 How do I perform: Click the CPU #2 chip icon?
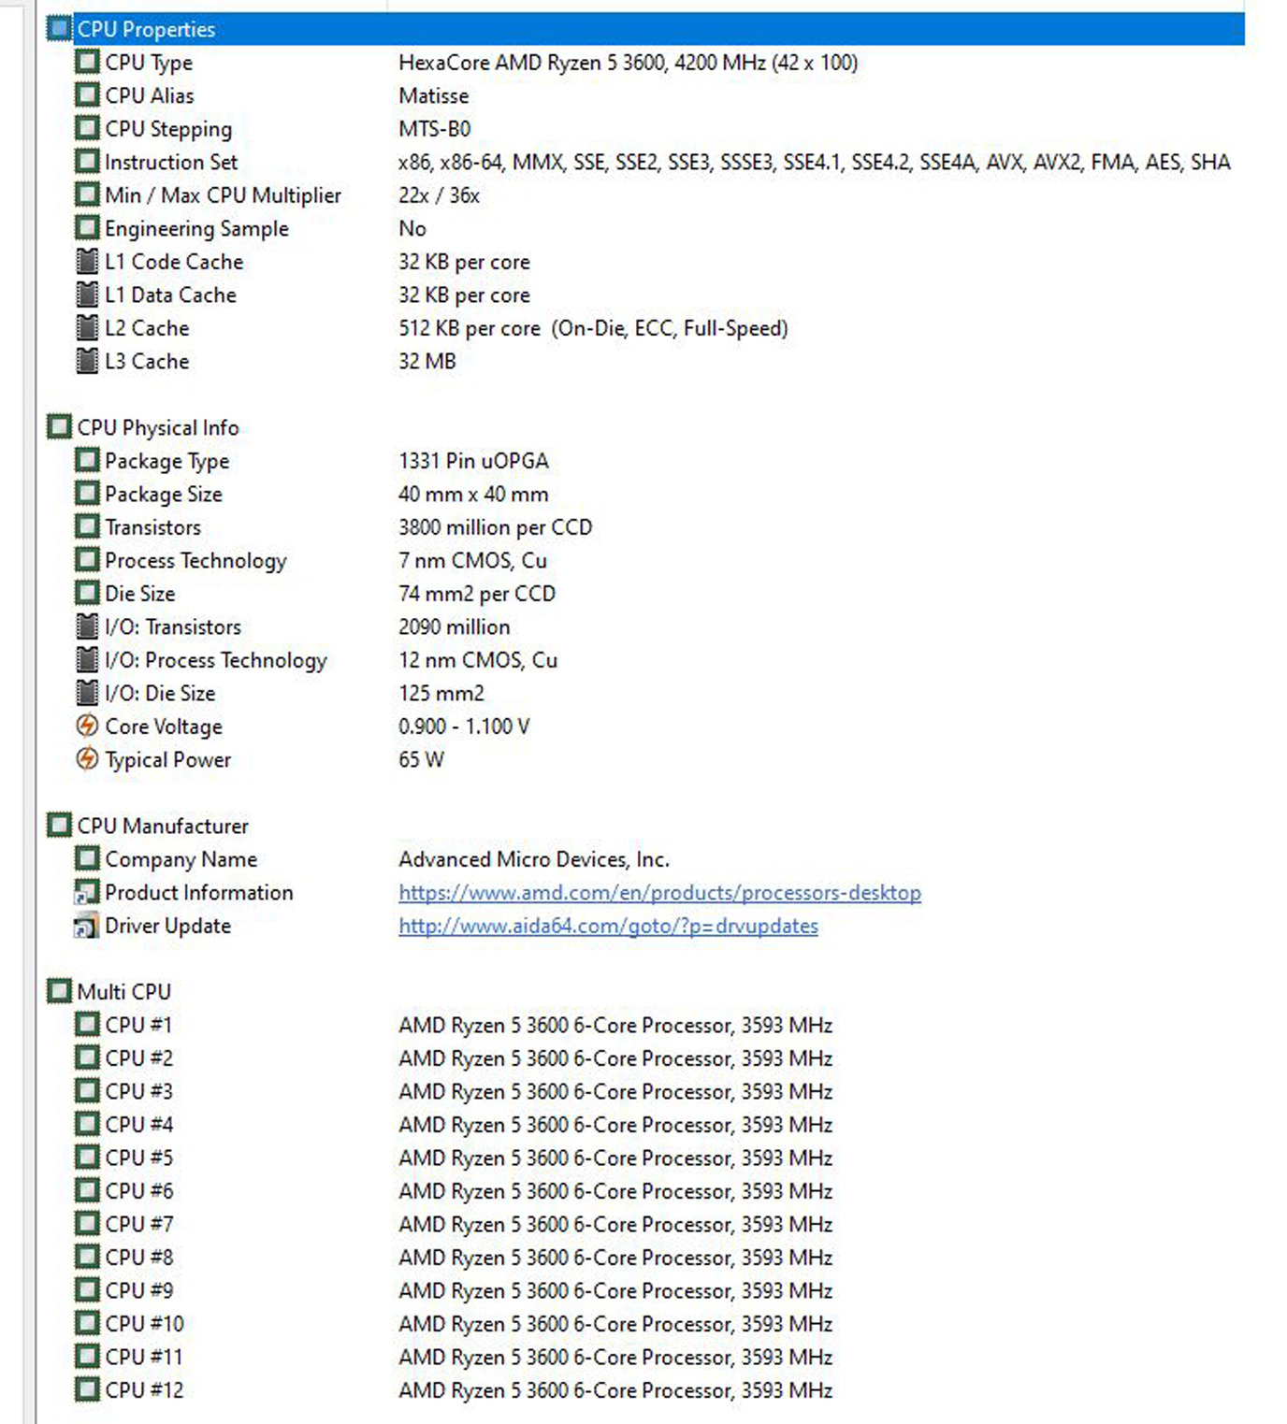point(87,1057)
